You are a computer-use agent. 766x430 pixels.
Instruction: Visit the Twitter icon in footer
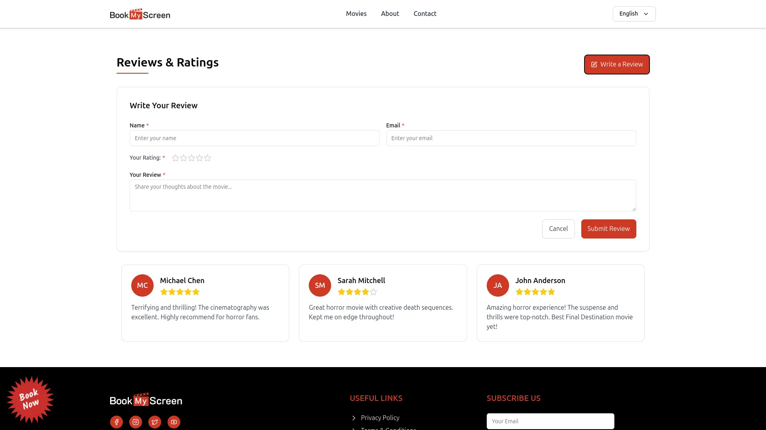coord(154,422)
